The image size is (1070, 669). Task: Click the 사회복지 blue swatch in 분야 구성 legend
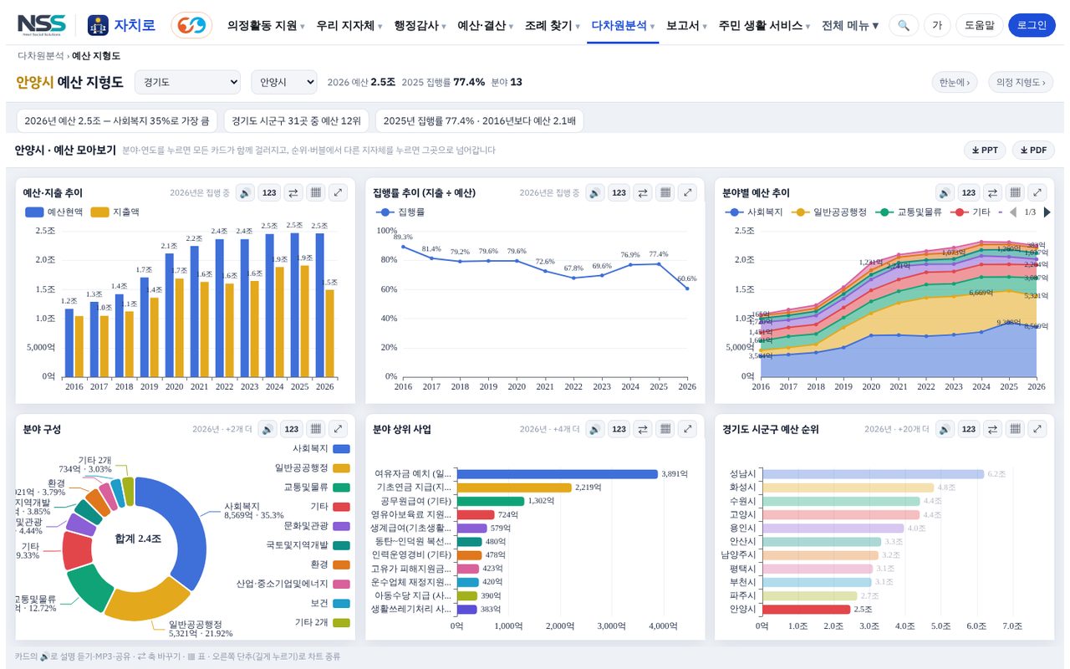click(x=341, y=449)
